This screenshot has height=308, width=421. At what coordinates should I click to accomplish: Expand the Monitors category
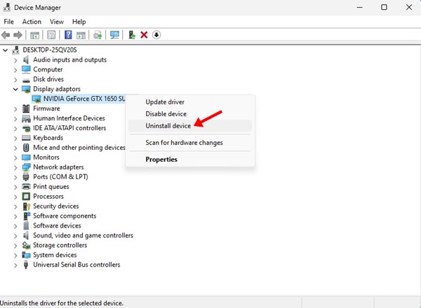click(x=15, y=157)
